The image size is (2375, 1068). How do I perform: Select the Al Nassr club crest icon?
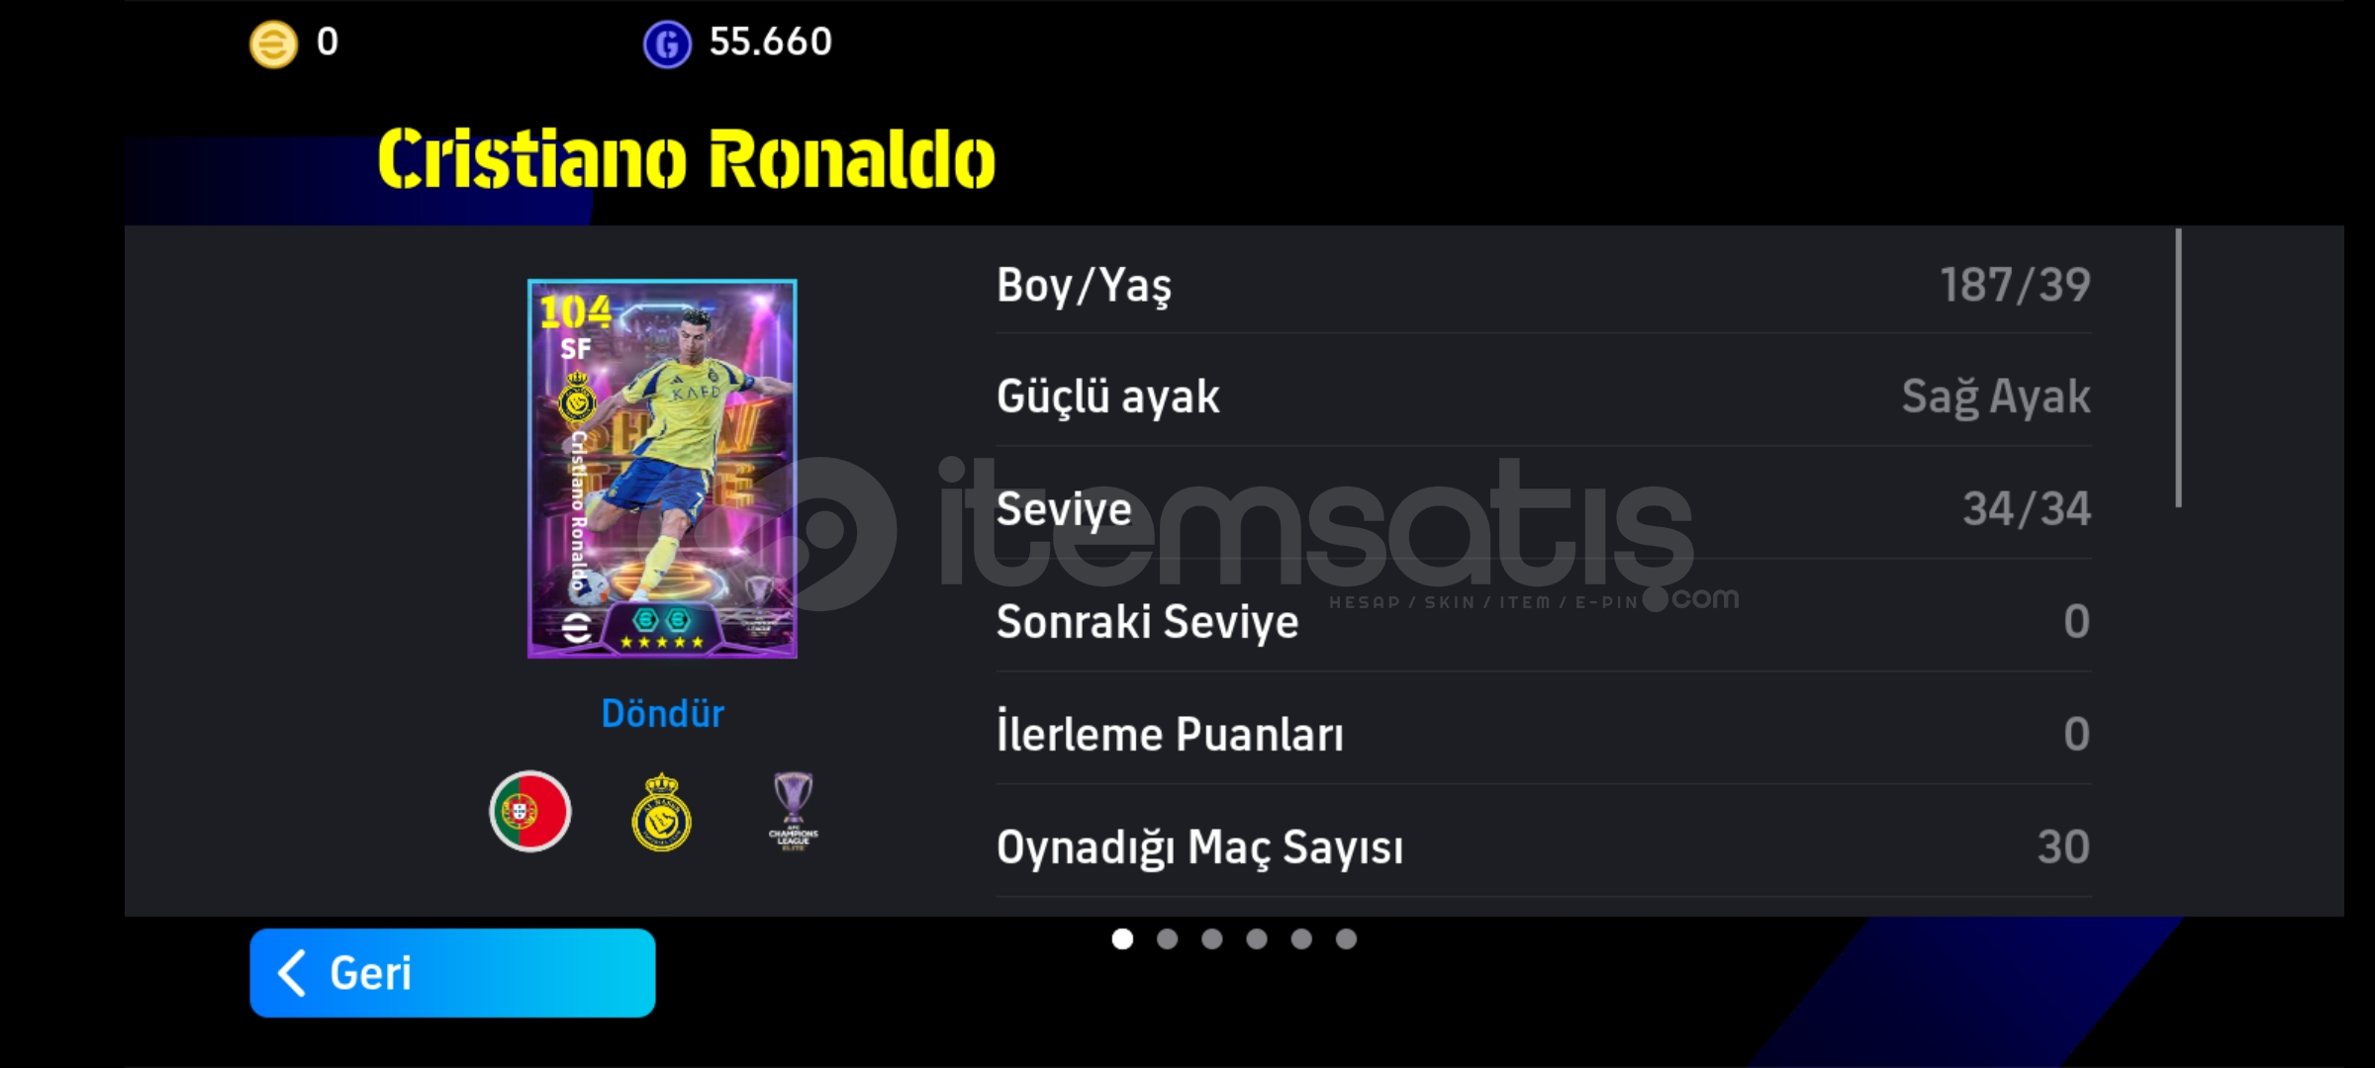(x=661, y=813)
